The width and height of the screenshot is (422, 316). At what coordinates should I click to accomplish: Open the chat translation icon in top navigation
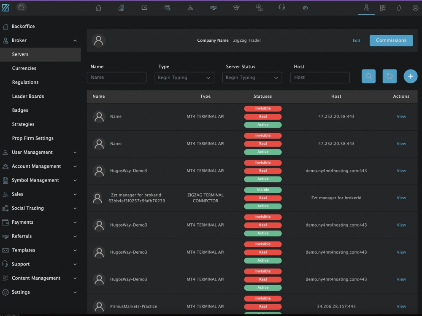259,8
